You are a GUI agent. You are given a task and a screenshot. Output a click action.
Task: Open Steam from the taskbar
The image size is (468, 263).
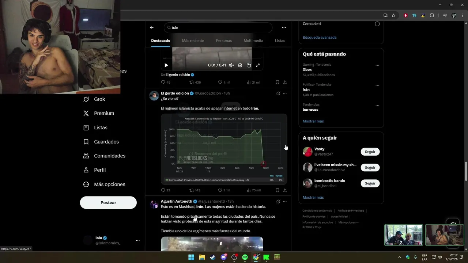click(212, 257)
